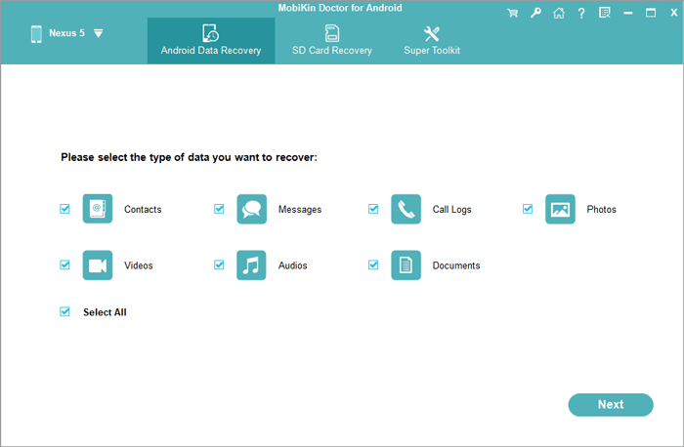Open the key registration icon
This screenshot has width=684, height=447.
click(x=535, y=13)
